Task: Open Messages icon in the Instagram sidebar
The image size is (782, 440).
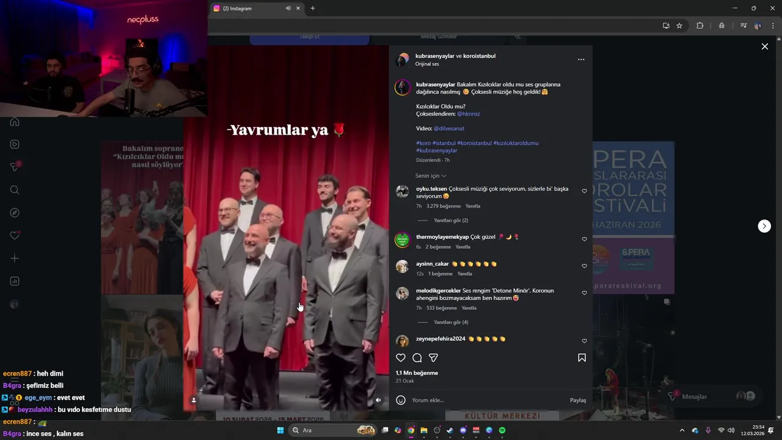Action: [15, 167]
